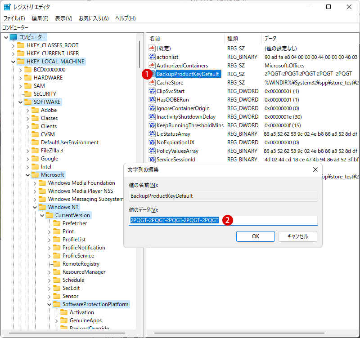Click the Prefetcher folder icon

[x=57, y=223]
